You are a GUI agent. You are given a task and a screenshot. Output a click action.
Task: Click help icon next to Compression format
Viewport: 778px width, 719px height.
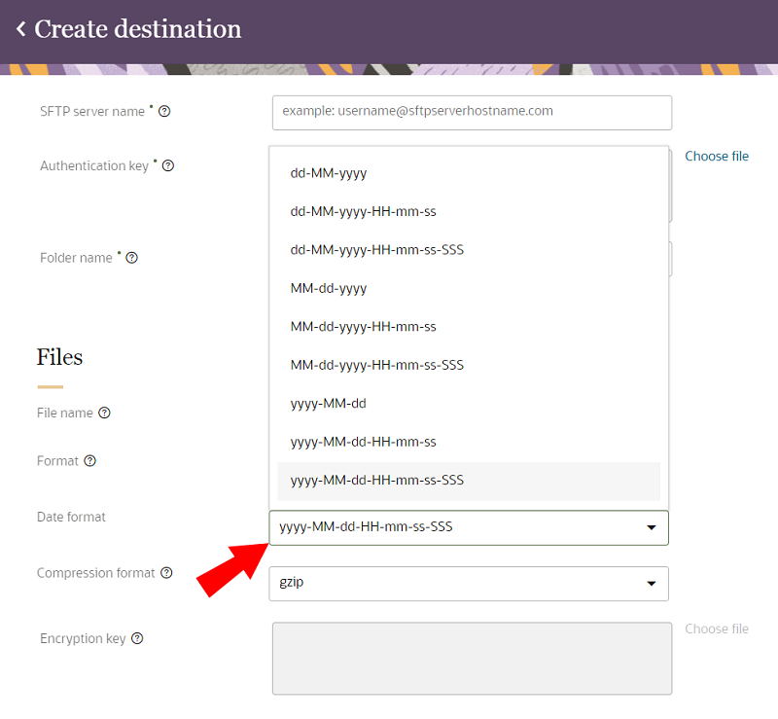pos(166,573)
